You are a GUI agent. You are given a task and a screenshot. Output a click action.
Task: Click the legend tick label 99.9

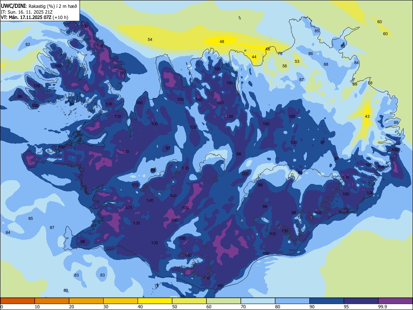point(382,307)
